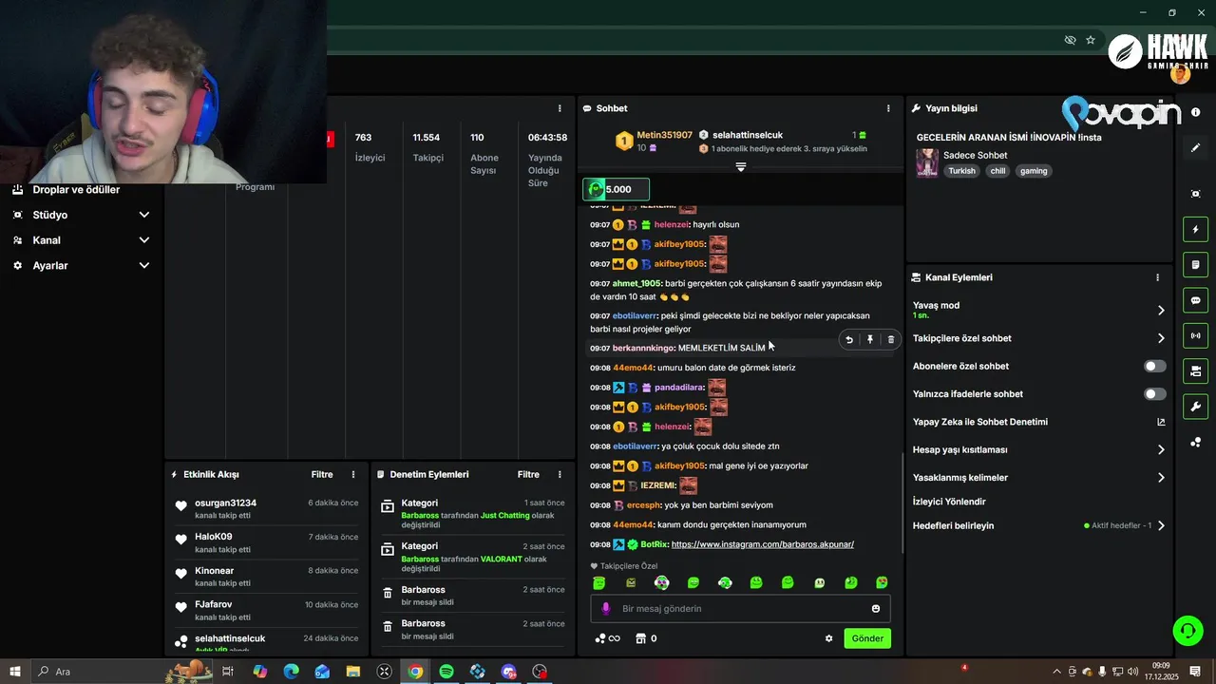Select osurgan31234 follow event row
Viewport: 1216px width, 684px height.
pos(266,509)
